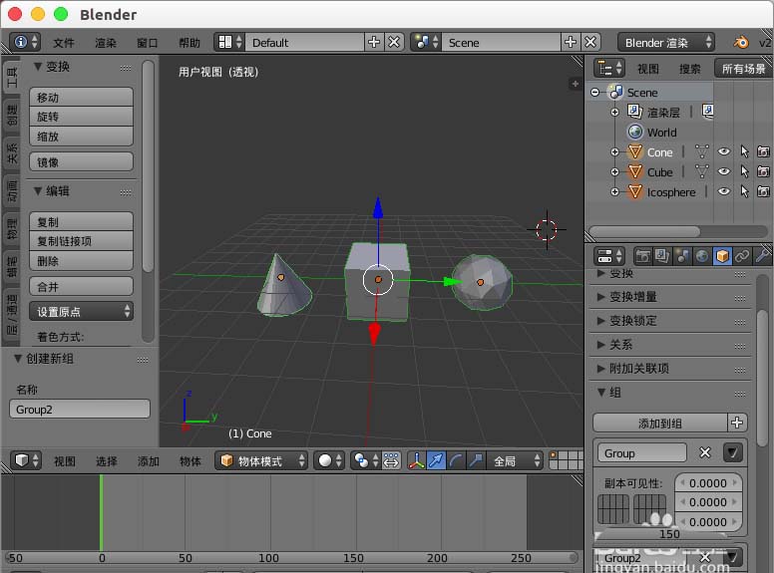Open the 3D view editor type selector

click(26, 460)
